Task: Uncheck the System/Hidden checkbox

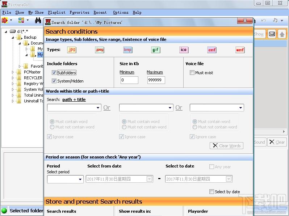Action: click(x=54, y=81)
